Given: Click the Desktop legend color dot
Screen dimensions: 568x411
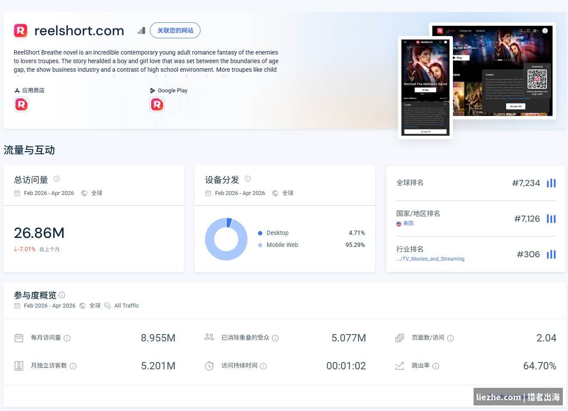Looking at the screenshot, I should point(260,233).
